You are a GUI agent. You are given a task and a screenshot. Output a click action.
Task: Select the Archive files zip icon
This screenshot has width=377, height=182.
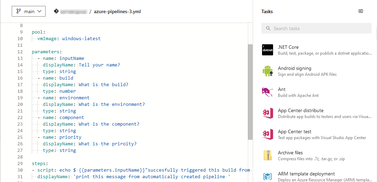267,155
